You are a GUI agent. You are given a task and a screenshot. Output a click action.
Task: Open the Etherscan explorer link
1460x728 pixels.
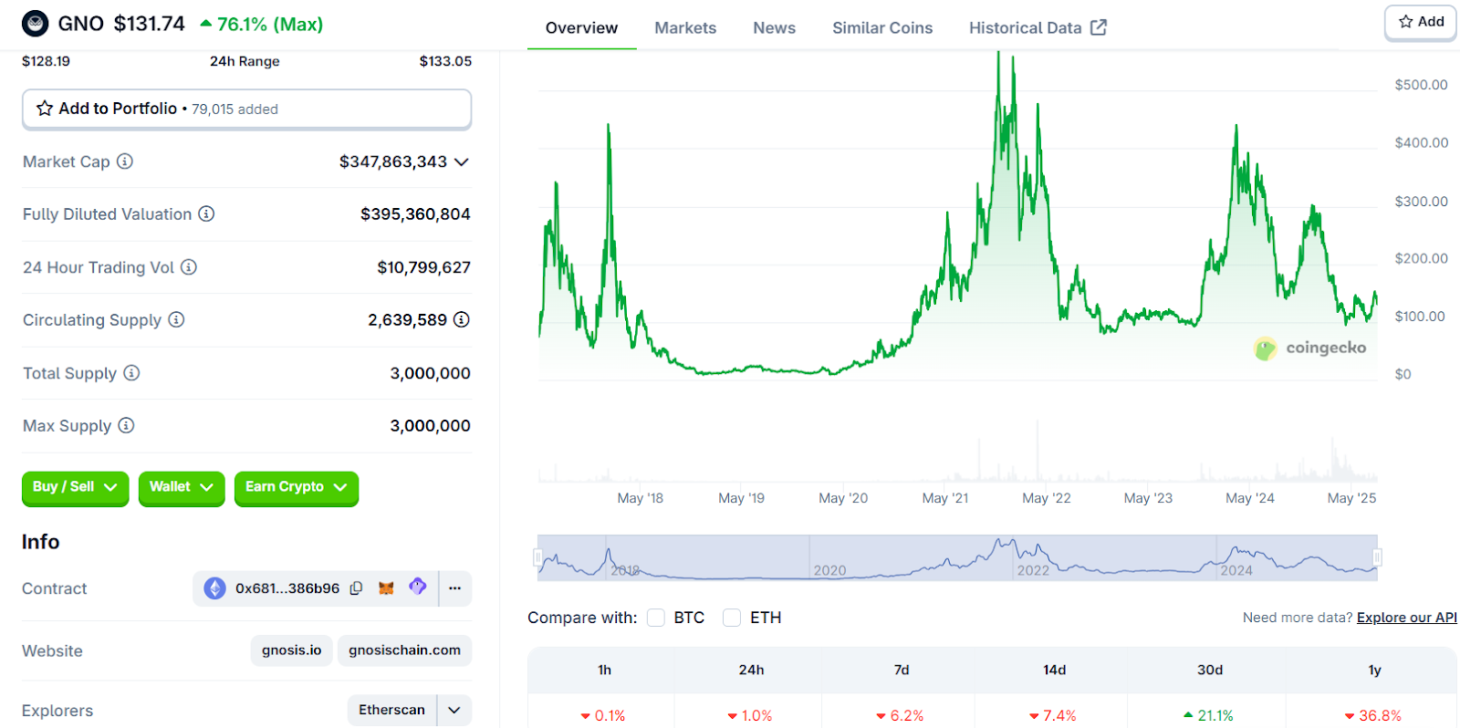pos(391,710)
